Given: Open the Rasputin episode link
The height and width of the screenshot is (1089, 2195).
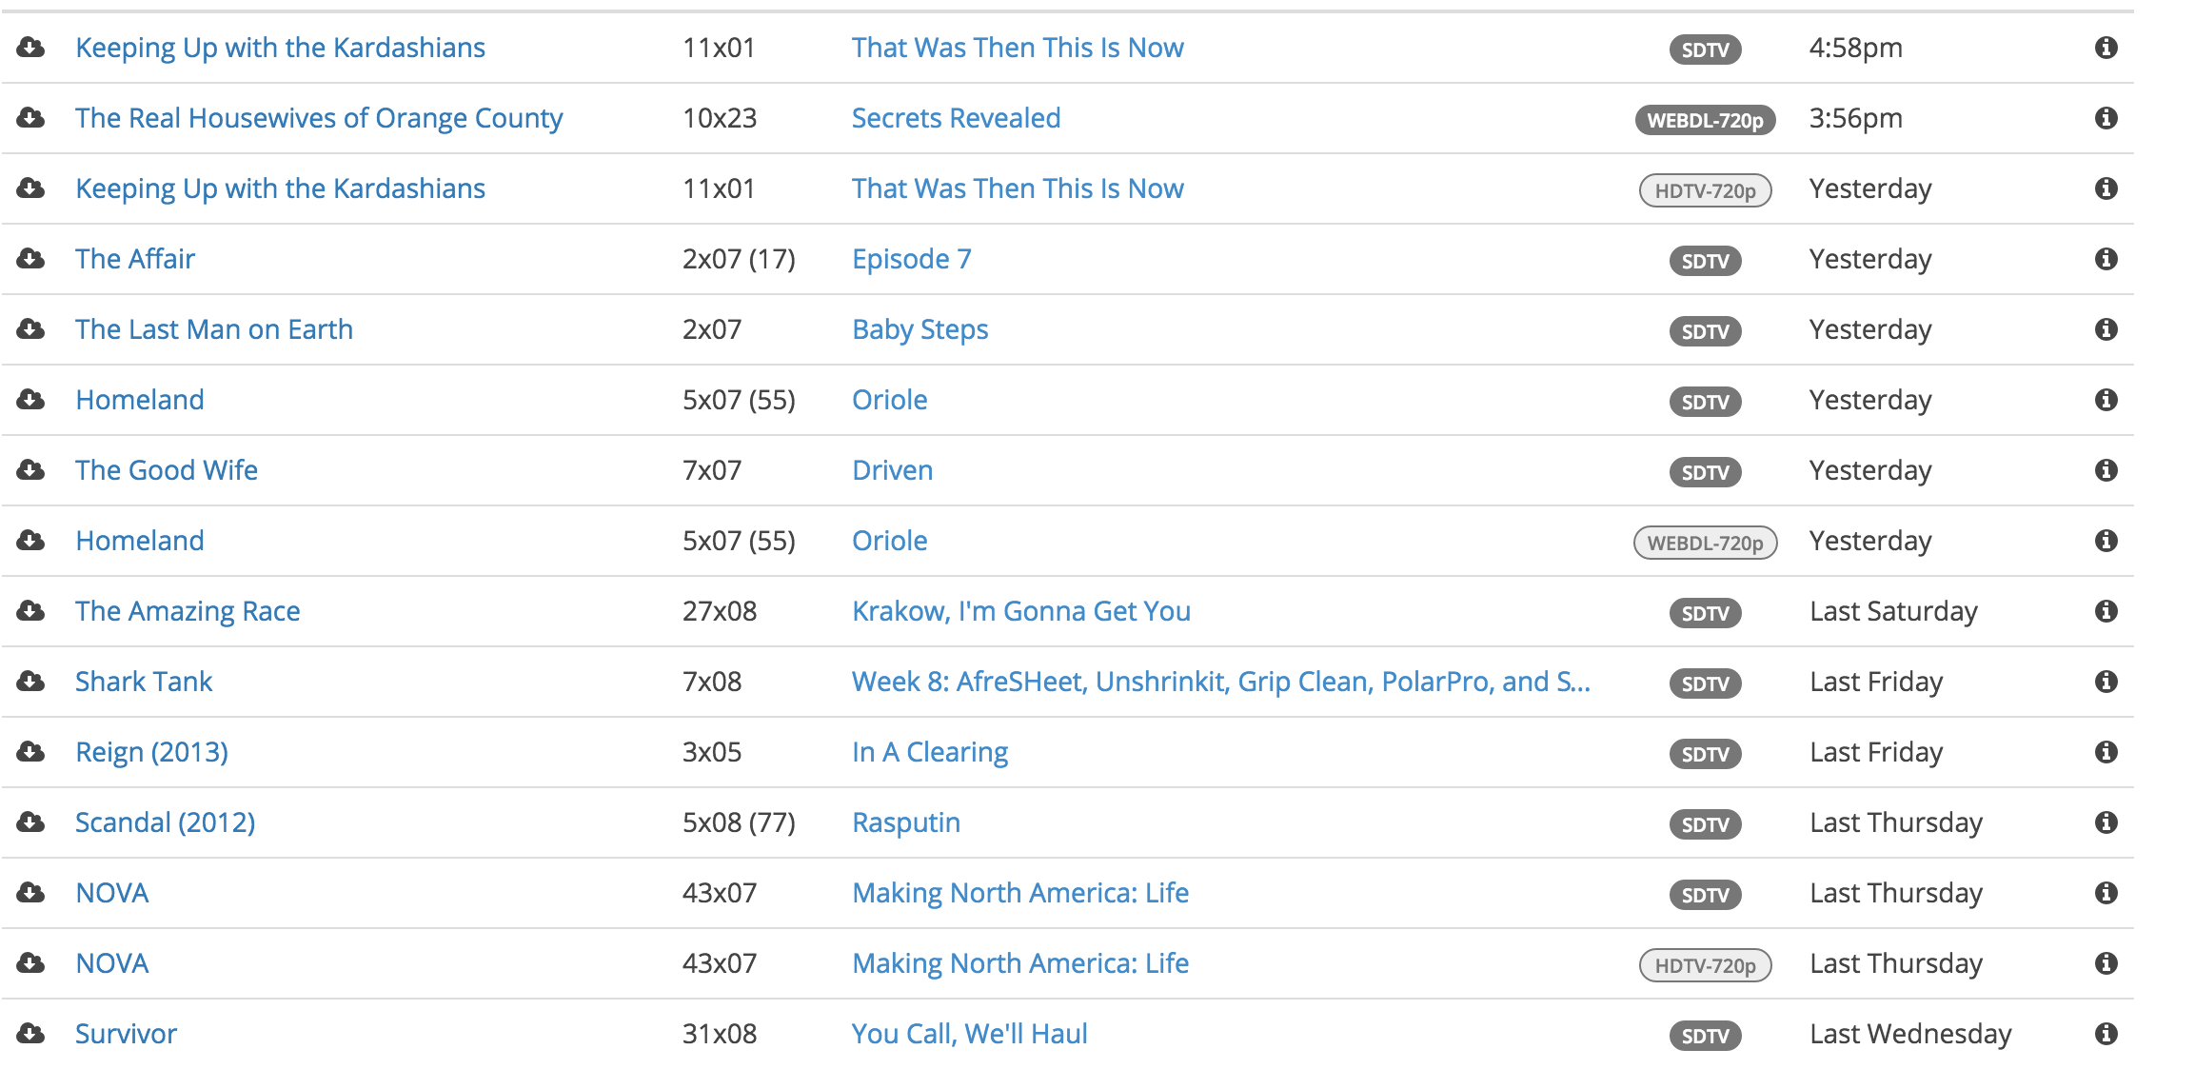Looking at the screenshot, I should click(x=906, y=822).
